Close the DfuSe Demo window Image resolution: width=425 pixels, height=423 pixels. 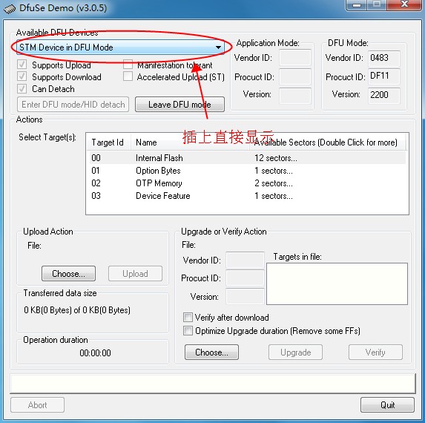[404, 4]
